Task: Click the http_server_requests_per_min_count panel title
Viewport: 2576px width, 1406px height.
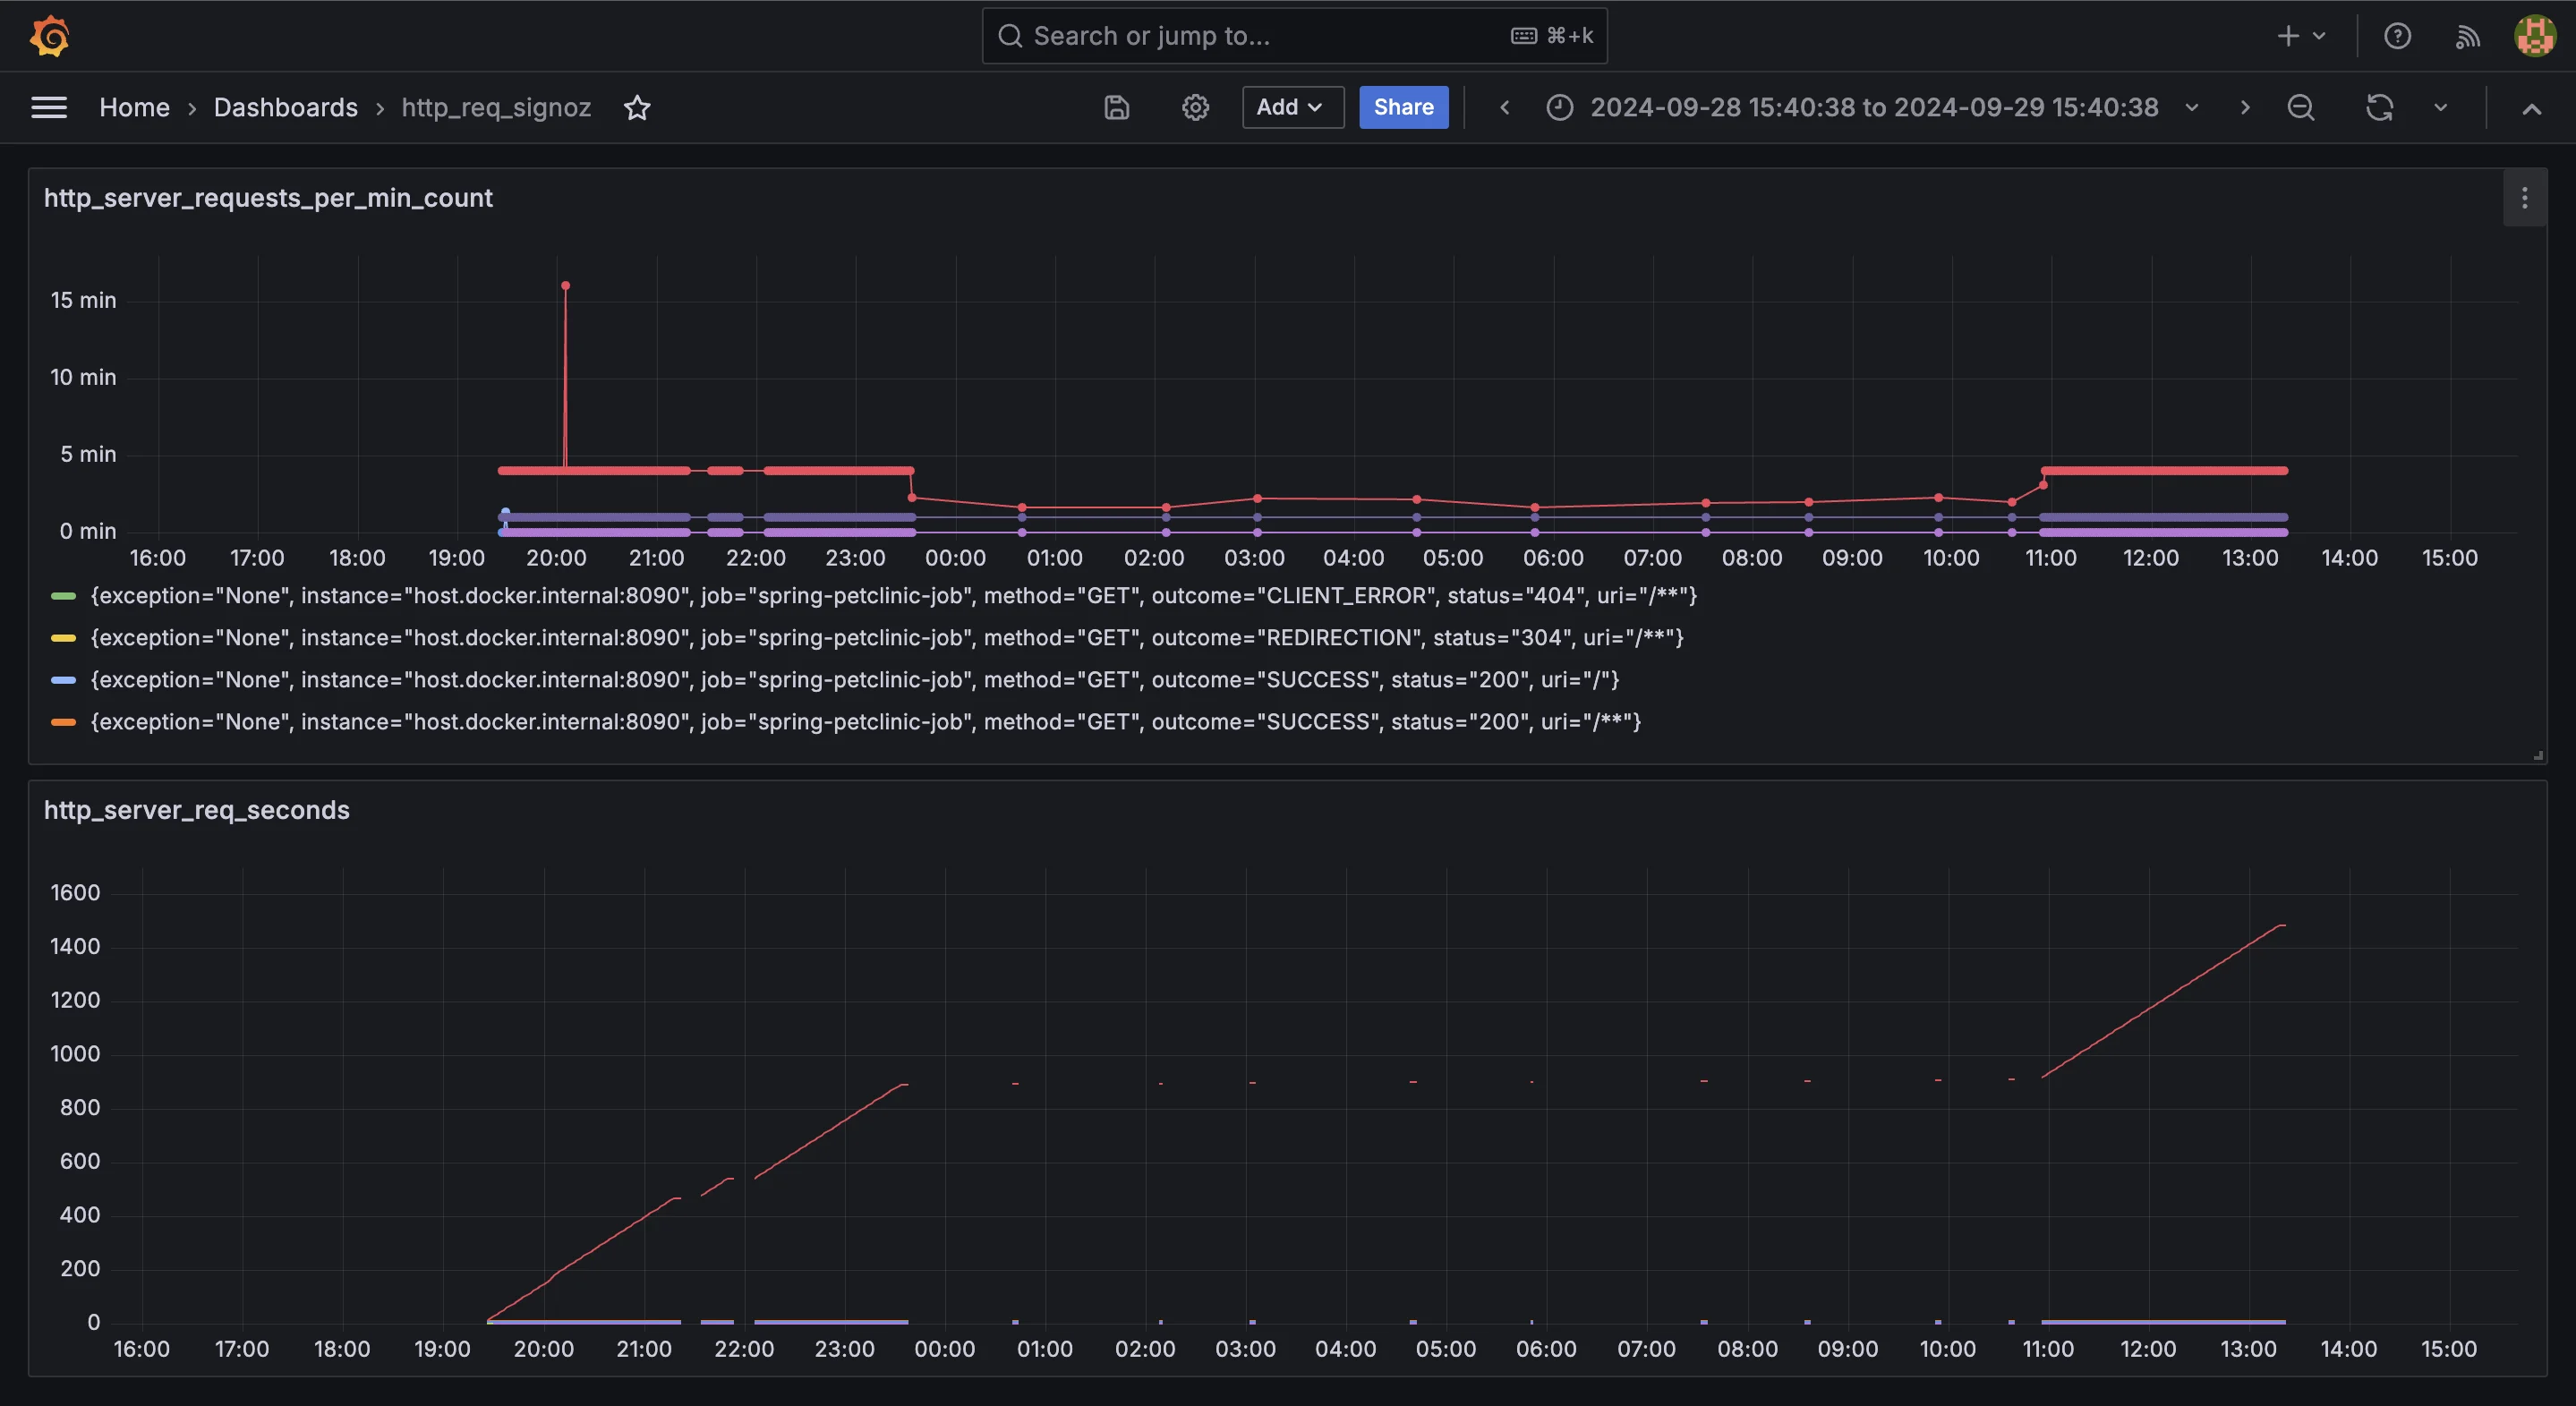Action: (268, 198)
